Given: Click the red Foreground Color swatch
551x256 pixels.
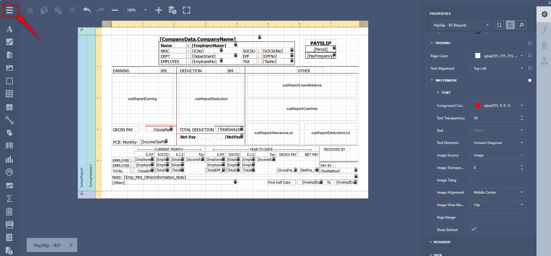Looking at the screenshot, I should [x=478, y=105].
